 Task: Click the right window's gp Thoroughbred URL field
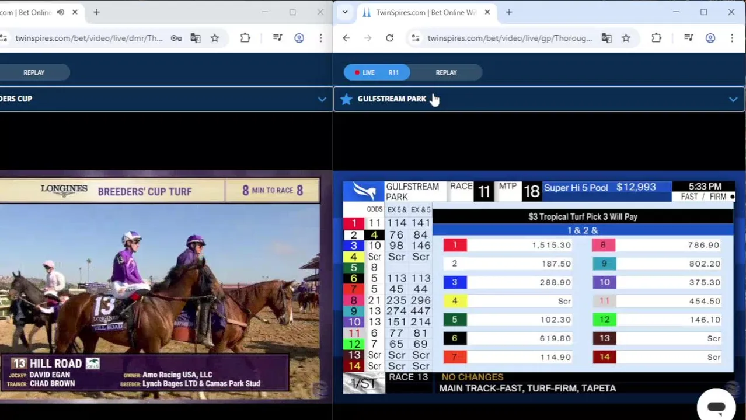[x=510, y=38]
